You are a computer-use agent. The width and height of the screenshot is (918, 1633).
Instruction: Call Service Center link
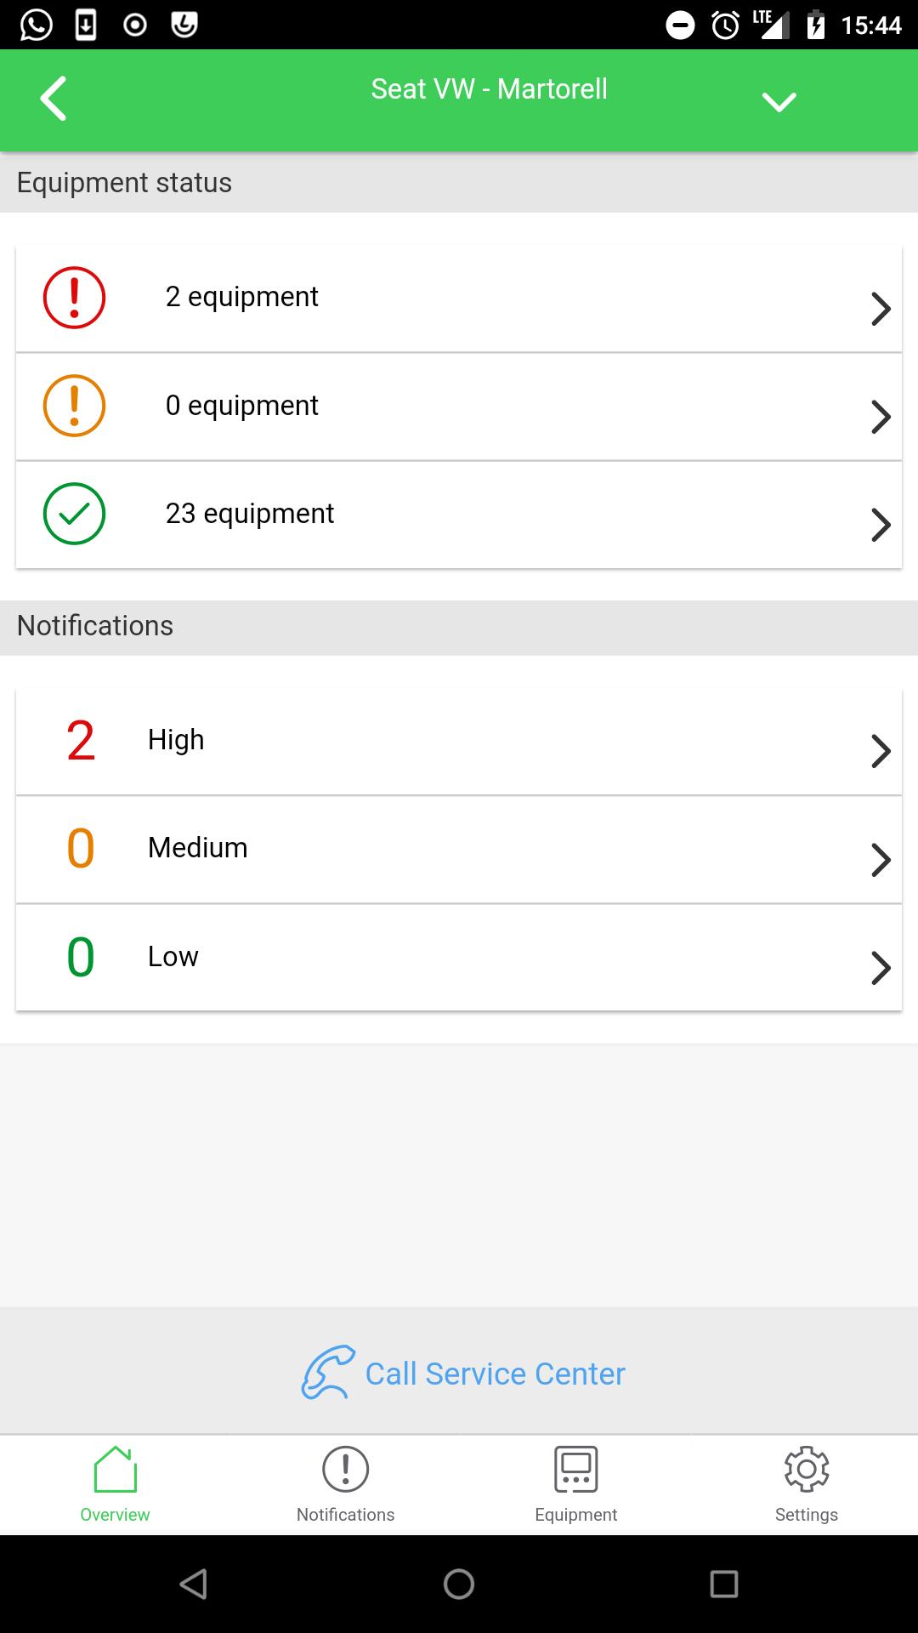click(x=495, y=1374)
